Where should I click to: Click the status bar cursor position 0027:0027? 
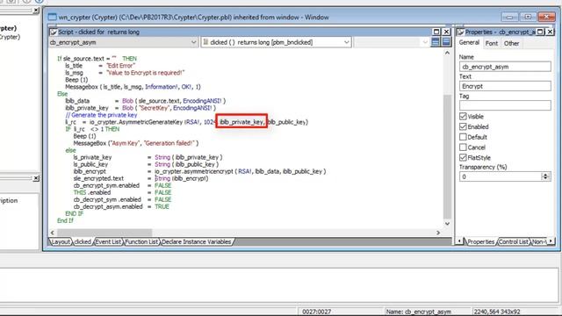click(316, 312)
